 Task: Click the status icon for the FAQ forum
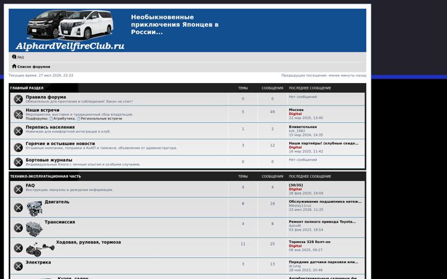tap(18, 189)
